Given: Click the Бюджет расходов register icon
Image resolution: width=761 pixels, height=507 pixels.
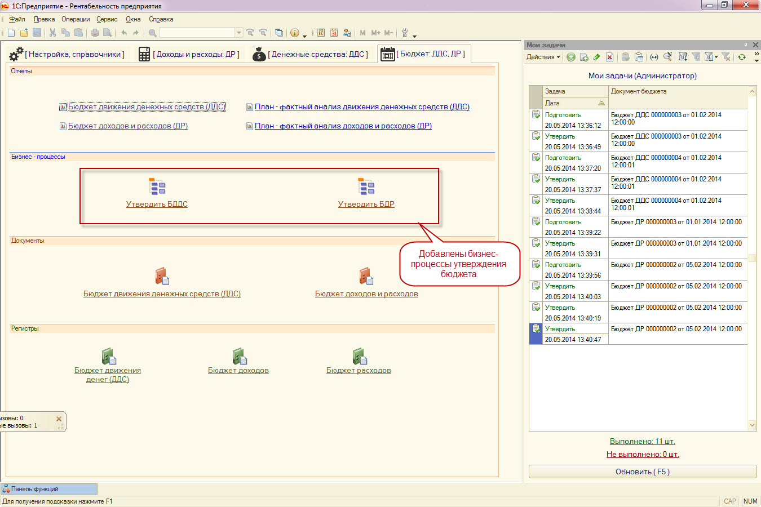Looking at the screenshot, I should pos(360,356).
